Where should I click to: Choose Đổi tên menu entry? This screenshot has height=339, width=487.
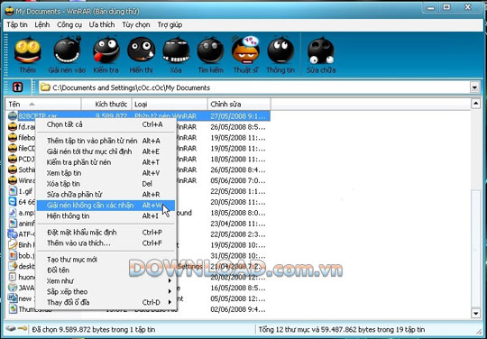click(106, 270)
